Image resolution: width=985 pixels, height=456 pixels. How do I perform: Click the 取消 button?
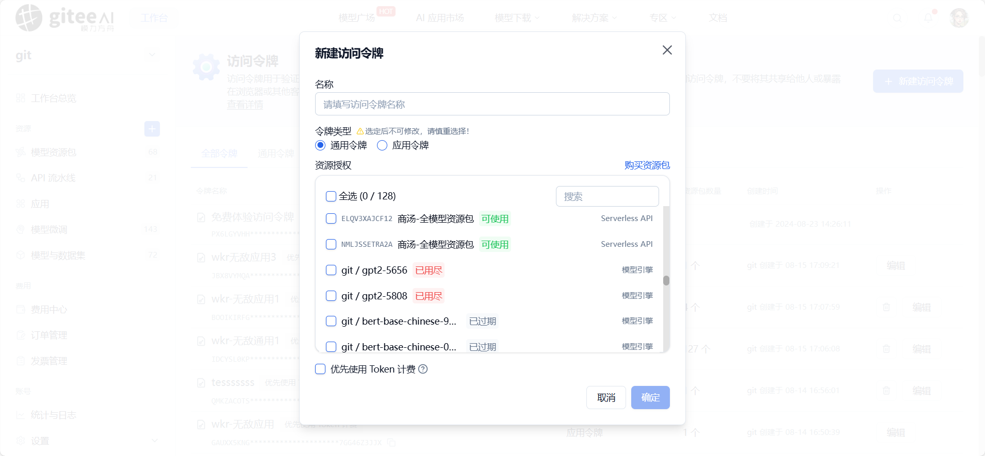606,397
